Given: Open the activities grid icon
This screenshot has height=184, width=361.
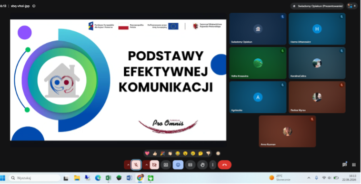Looking at the screenshot, I should pos(354,165).
